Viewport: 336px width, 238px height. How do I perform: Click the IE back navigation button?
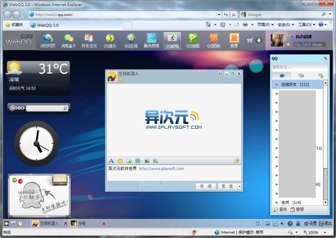click(7, 15)
